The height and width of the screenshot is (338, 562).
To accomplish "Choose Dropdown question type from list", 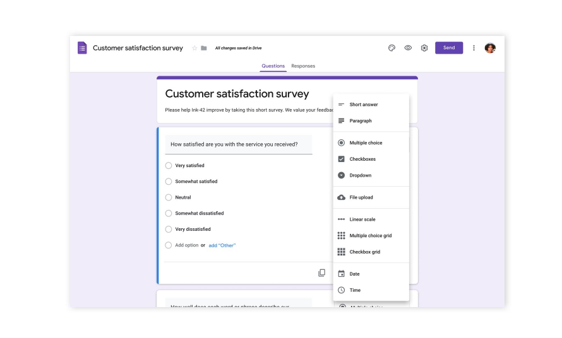I will [x=360, y=175].
